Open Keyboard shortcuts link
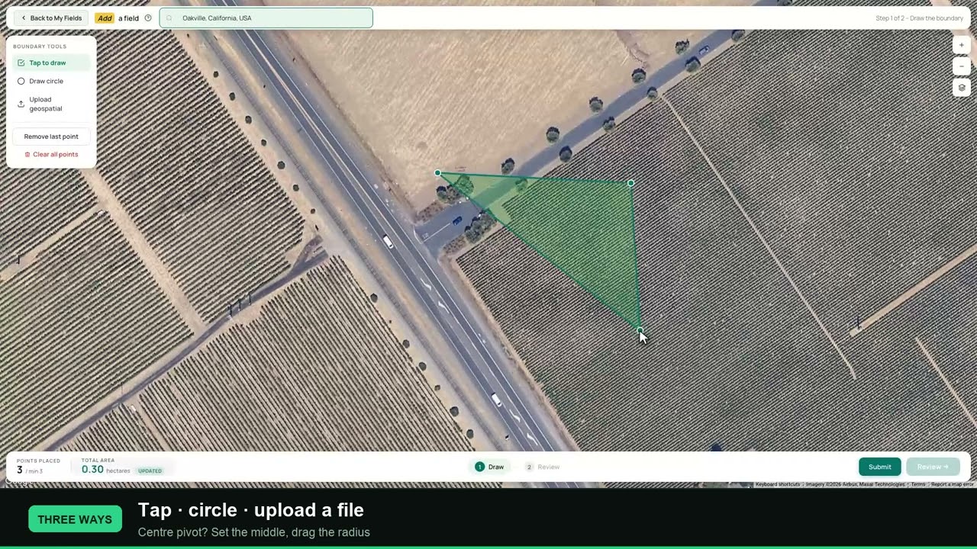Image resolution: width=977 pixels, height=549 pixels. (778, 484)
